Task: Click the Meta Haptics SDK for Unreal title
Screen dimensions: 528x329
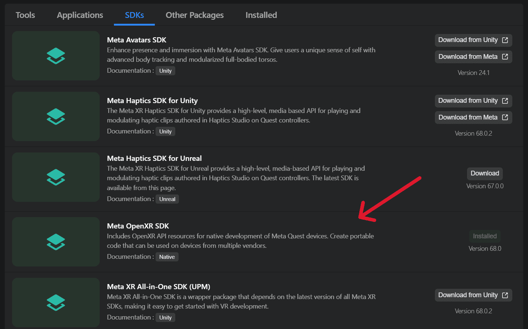Action: pyautogui.click(x=154, y=158)
